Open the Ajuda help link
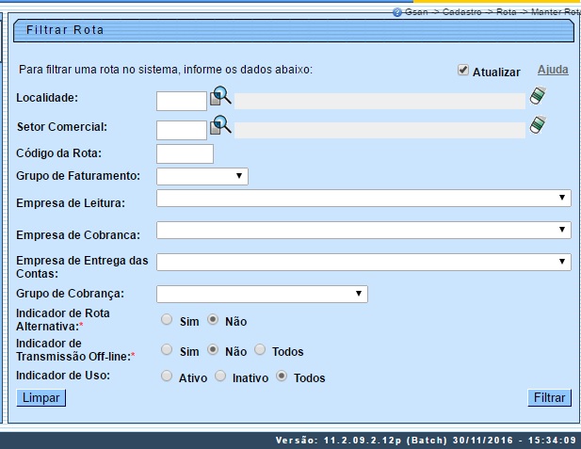This screenshot has height=449, width=581. (x=552, y=71)
